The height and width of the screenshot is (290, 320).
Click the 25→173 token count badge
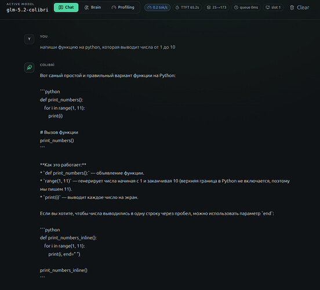tap(217, 8)
